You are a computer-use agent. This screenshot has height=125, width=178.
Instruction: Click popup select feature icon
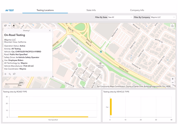click(14, 74)
